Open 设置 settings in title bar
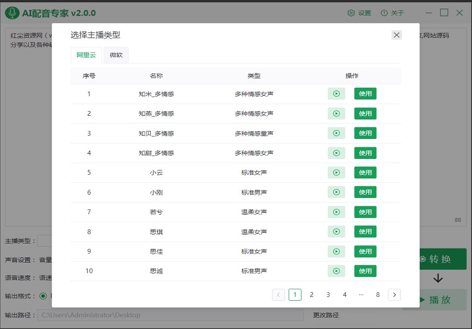The image size is (472, 329). click(359, 13)
